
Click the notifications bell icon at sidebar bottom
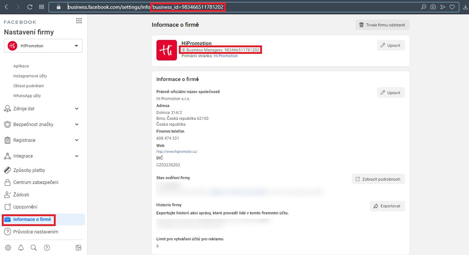point(21,248)
